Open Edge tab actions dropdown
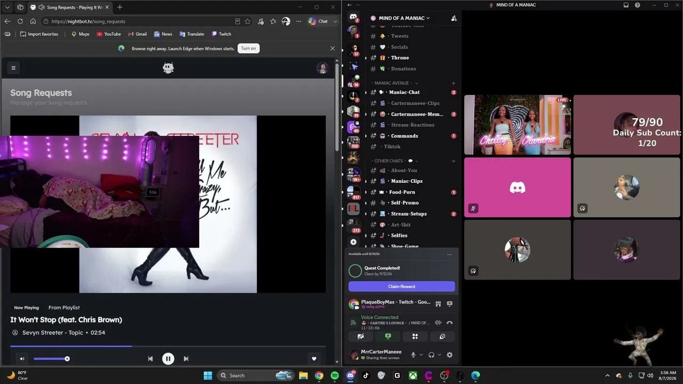The height and width of the screenshot is (384, 683). pyautogui.click(x=7, y=7)
